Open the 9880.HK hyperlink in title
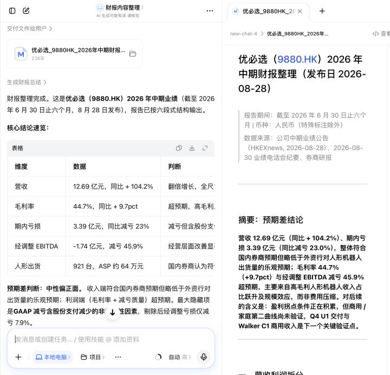This screenshot has height=375, width=390. point(297,59)
